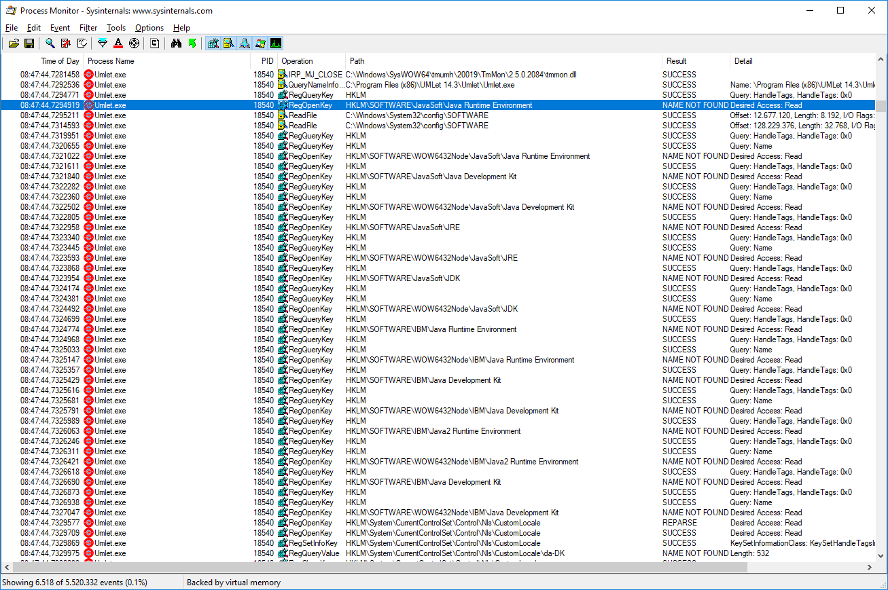
Task: Click the file icon beside QueryNameInfo
Action: pyautogui.click(x=283, y=85)
